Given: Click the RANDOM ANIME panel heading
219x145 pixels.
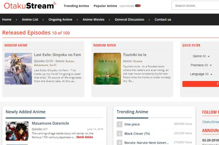Looking at the screenshot, I should tap(16, 45).
